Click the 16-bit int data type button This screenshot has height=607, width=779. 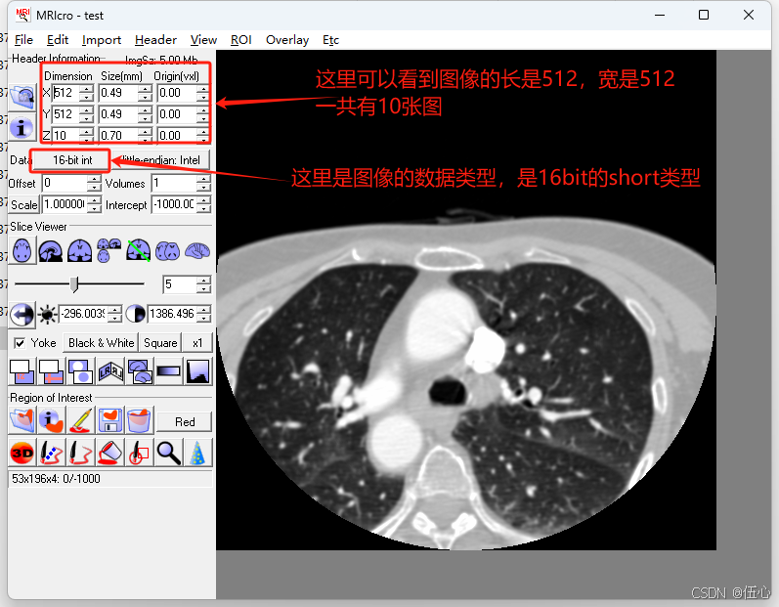72,160
